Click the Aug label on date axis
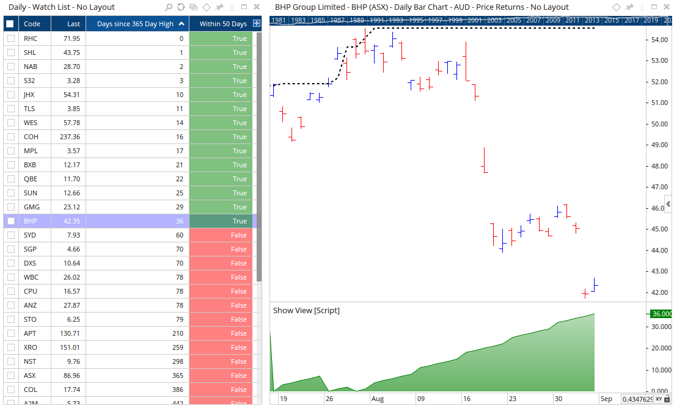Image resolution: width=674 pixels, height=406 pixels. click(378, 399)
